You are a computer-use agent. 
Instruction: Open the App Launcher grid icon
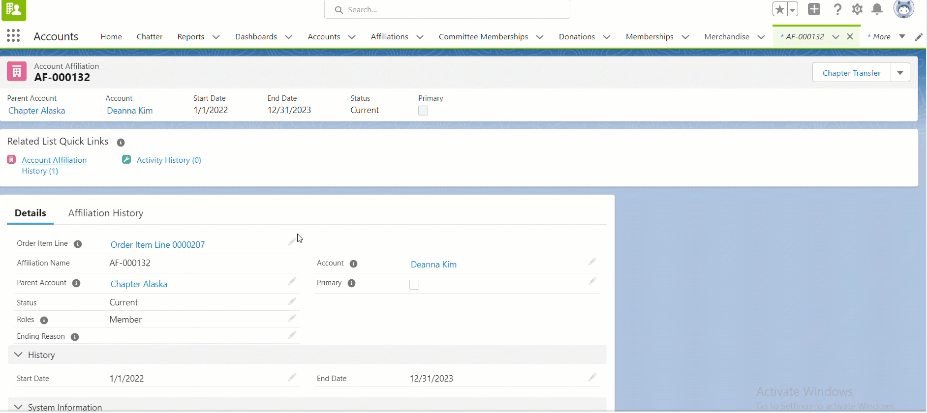pyautogui.click(x=13, y=36)
